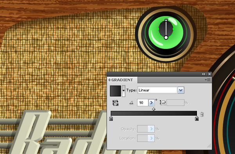Open the Gradient panel options menu
Viewport: 235px width, 154px height.
[x=208, y=80]
